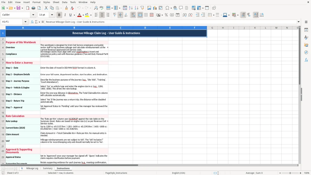Click the Print icon
Screen dimensions: 311x175
(33, 8)
